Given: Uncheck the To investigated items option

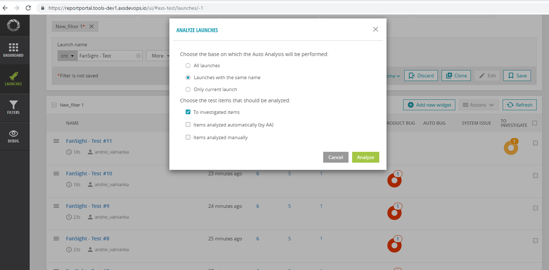Looking at the screenshot, I should 188,112.
